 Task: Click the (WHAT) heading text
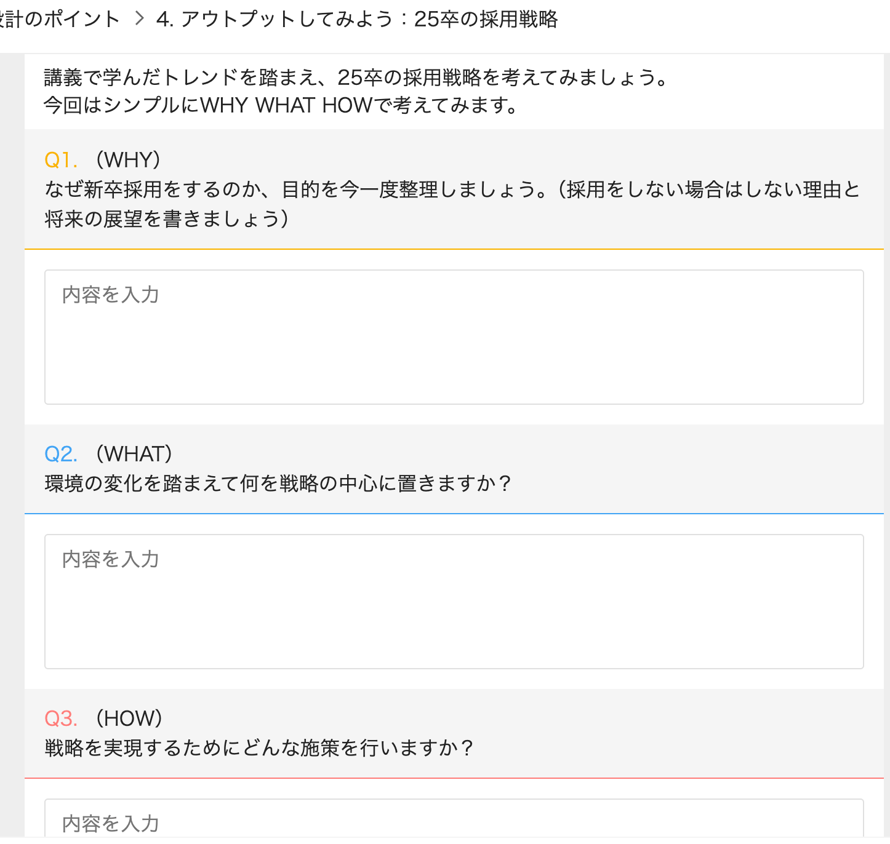click(x=134, y=454)
